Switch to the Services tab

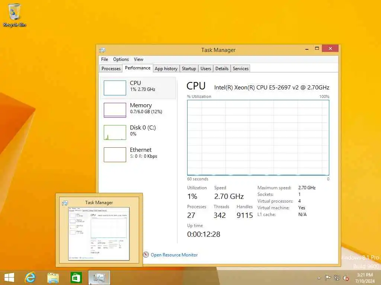241,69
